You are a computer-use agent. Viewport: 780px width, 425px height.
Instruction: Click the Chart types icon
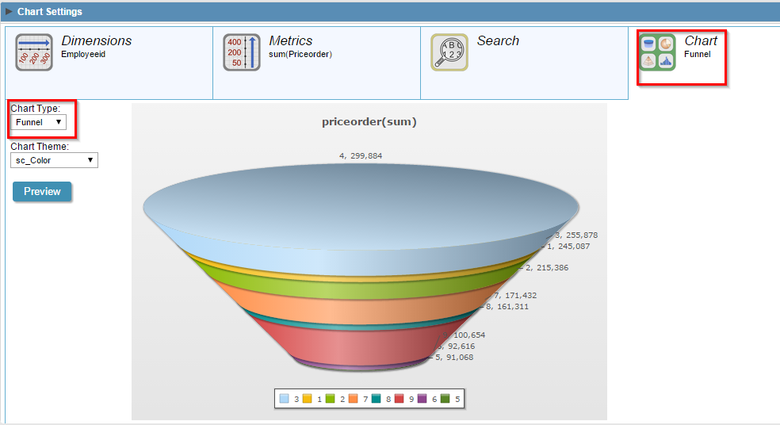tap(657, 52)
